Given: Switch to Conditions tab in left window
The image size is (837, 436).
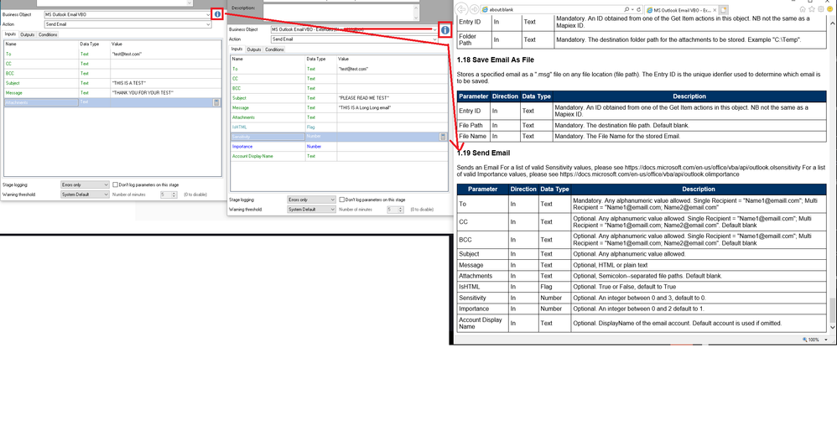Looking at the screenshot, I should [x=48, y=34].
